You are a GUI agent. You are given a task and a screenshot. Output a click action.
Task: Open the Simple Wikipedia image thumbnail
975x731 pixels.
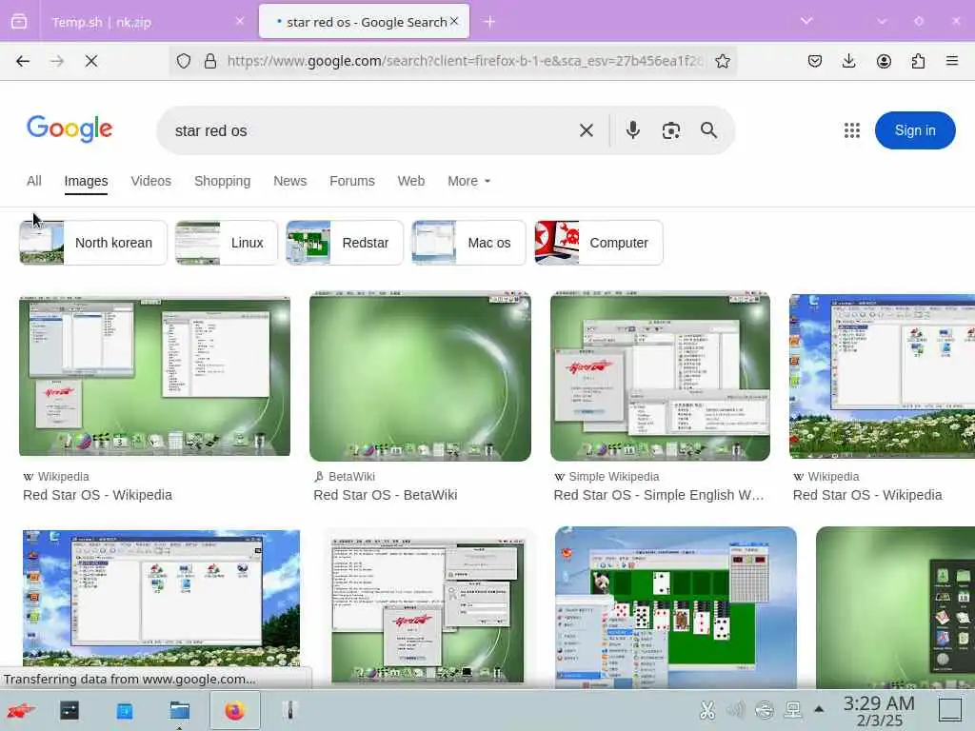tap(661, 377)
